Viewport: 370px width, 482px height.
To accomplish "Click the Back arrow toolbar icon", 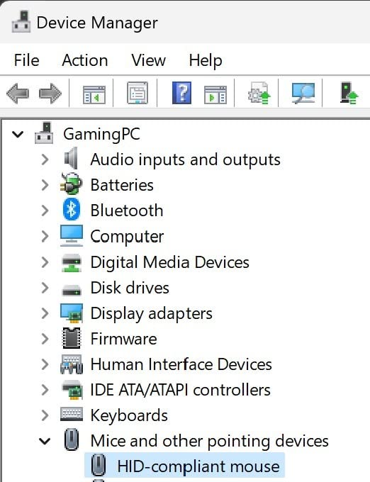I will [18, 93].
